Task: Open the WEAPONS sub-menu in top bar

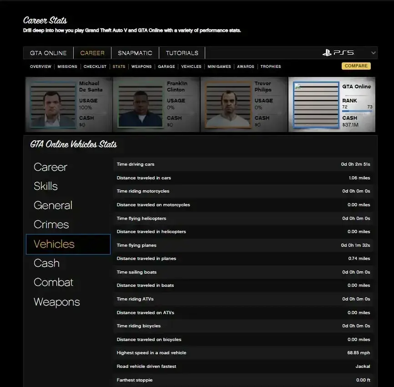Action: click(x=141, y=66)
